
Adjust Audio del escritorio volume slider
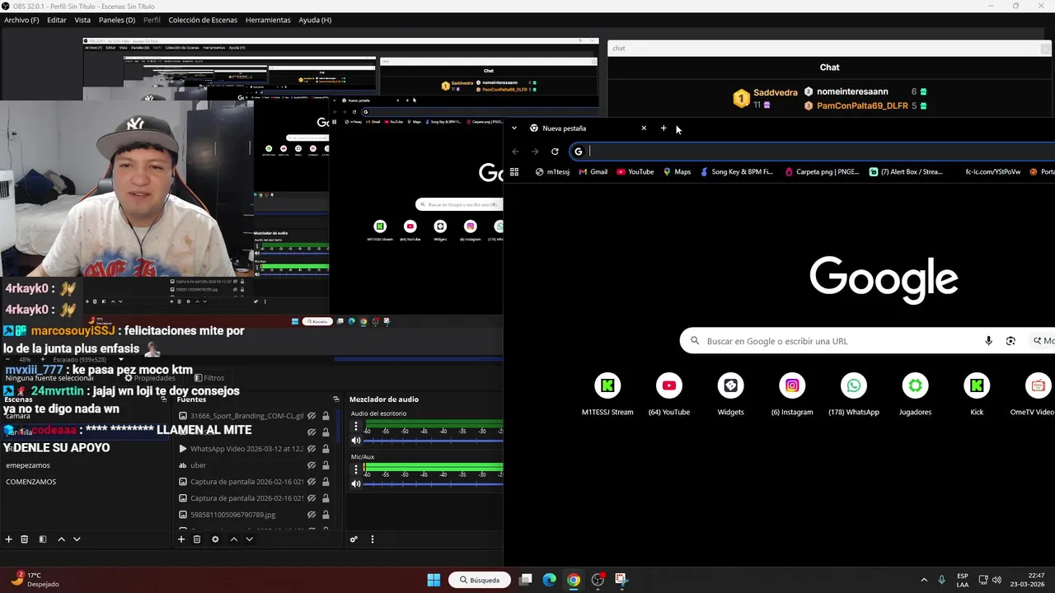434,441
